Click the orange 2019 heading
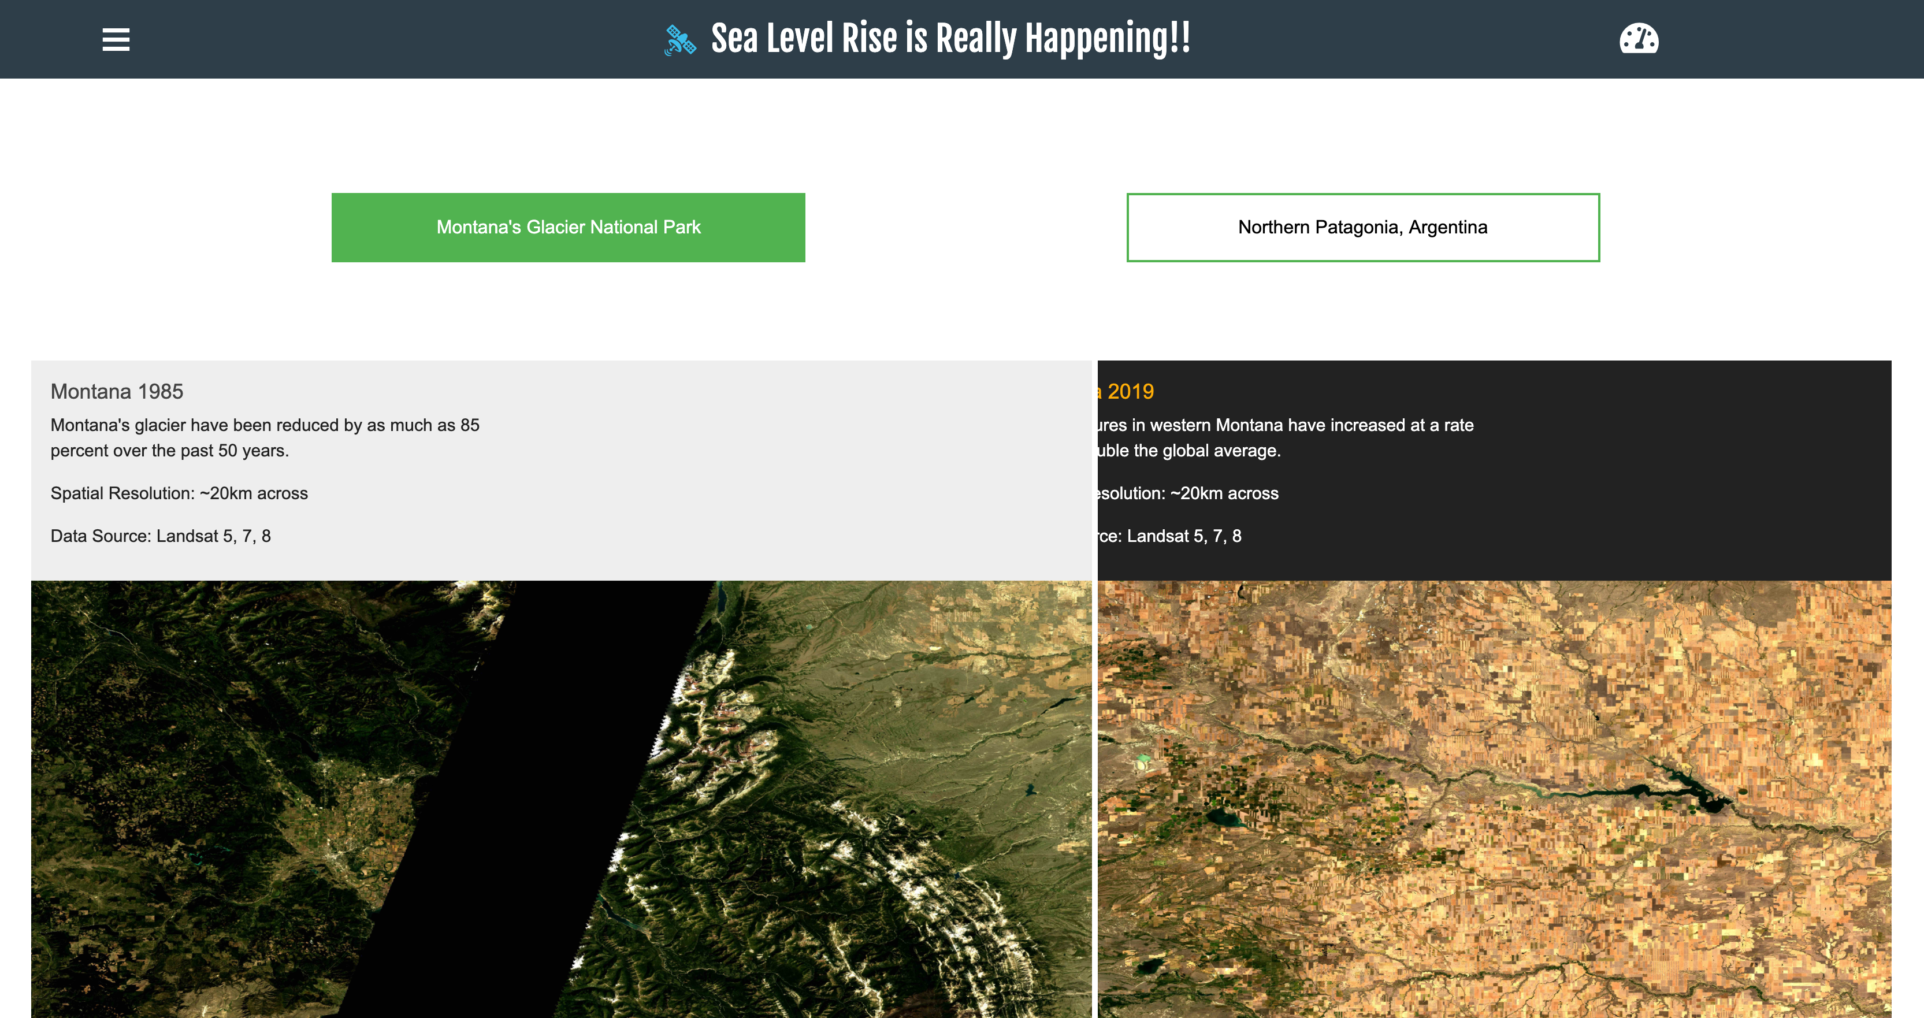 pos(1130,391)
